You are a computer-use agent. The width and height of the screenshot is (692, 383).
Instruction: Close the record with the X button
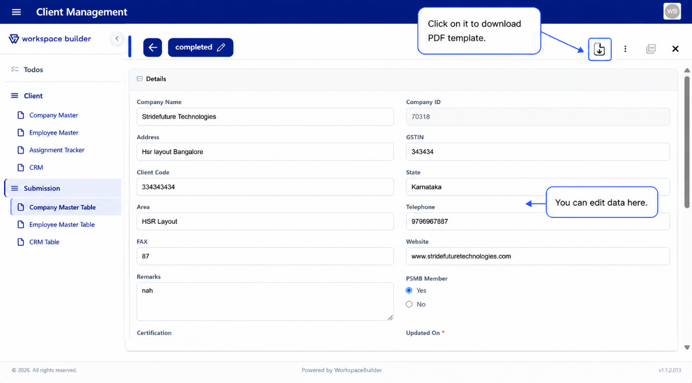(675, 49)
